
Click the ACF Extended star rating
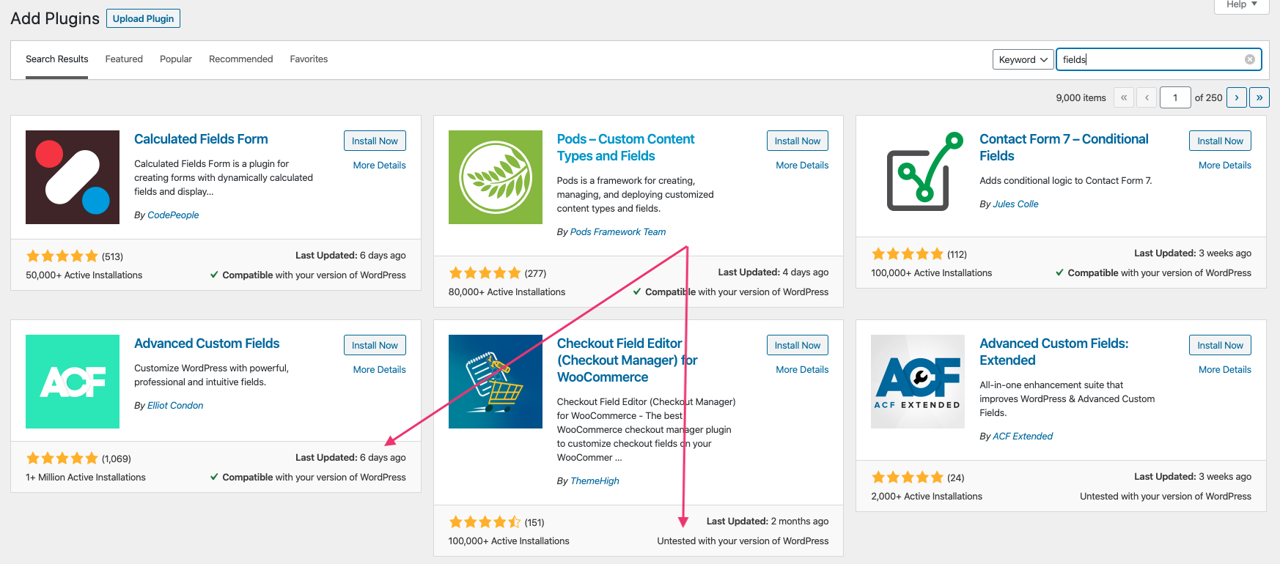(908, 478)
